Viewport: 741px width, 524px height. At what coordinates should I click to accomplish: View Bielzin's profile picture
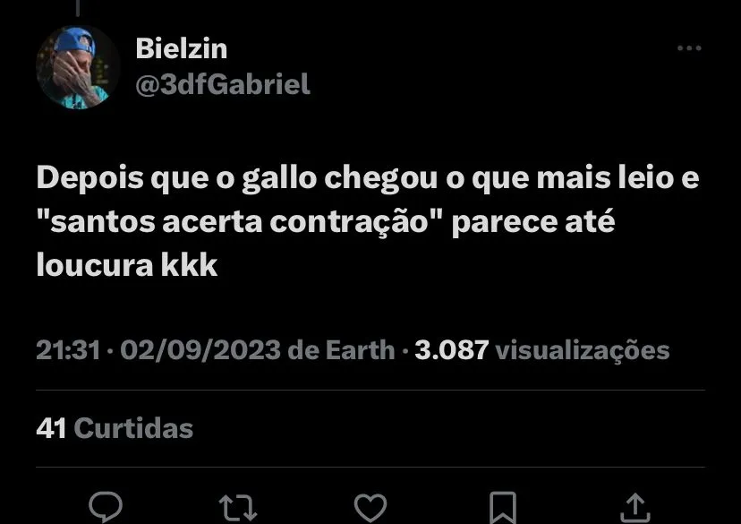[x=78, y=67]
